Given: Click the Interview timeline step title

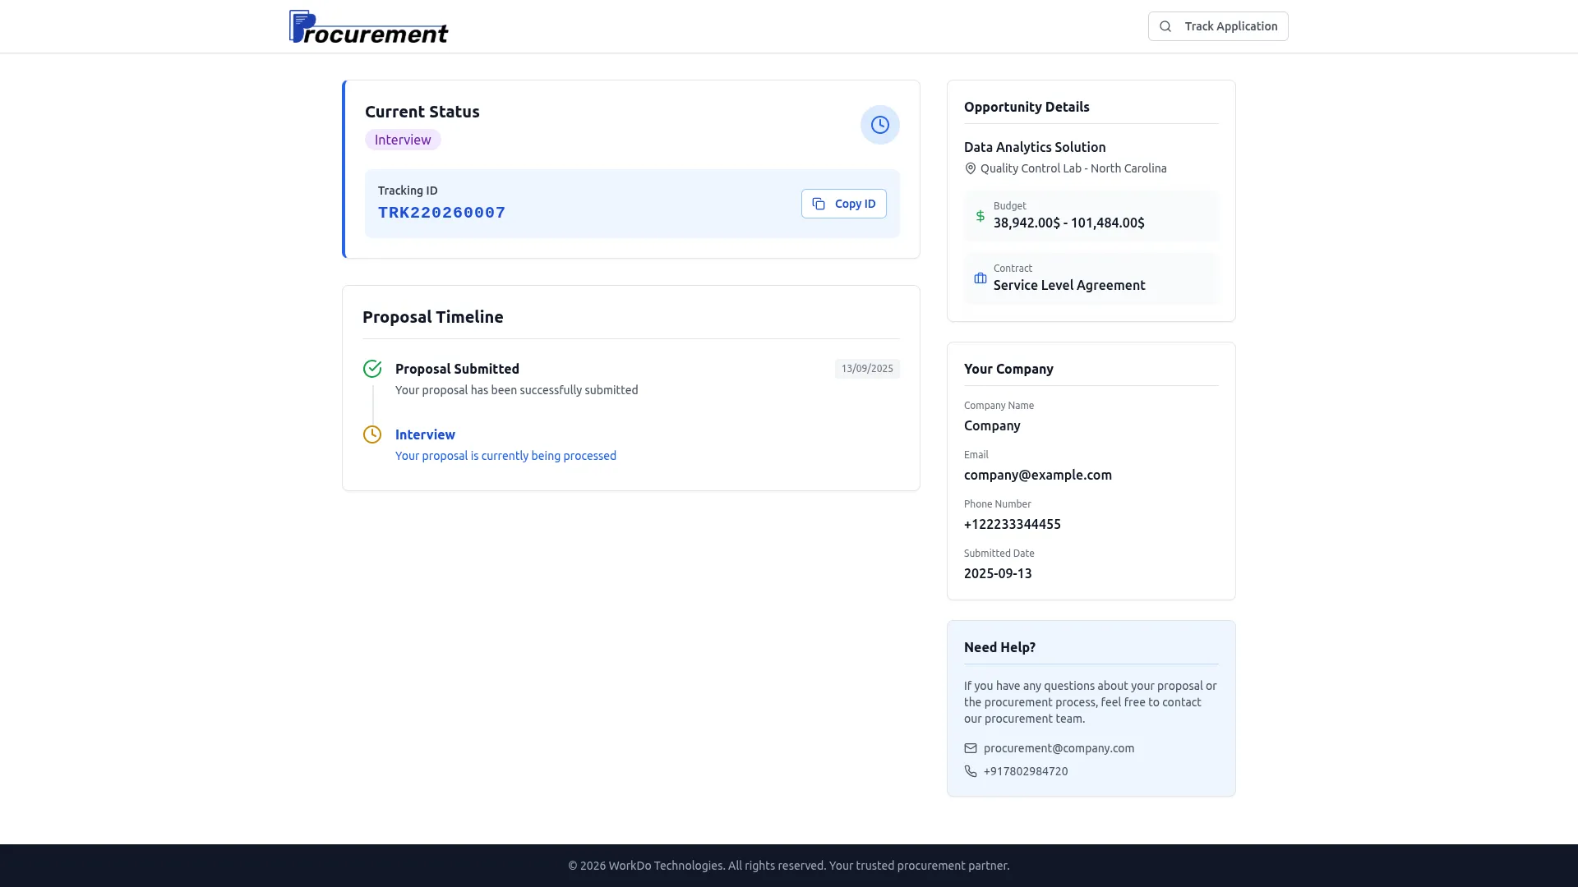Looking at the screenshot, I should click(x=425, y=434).
